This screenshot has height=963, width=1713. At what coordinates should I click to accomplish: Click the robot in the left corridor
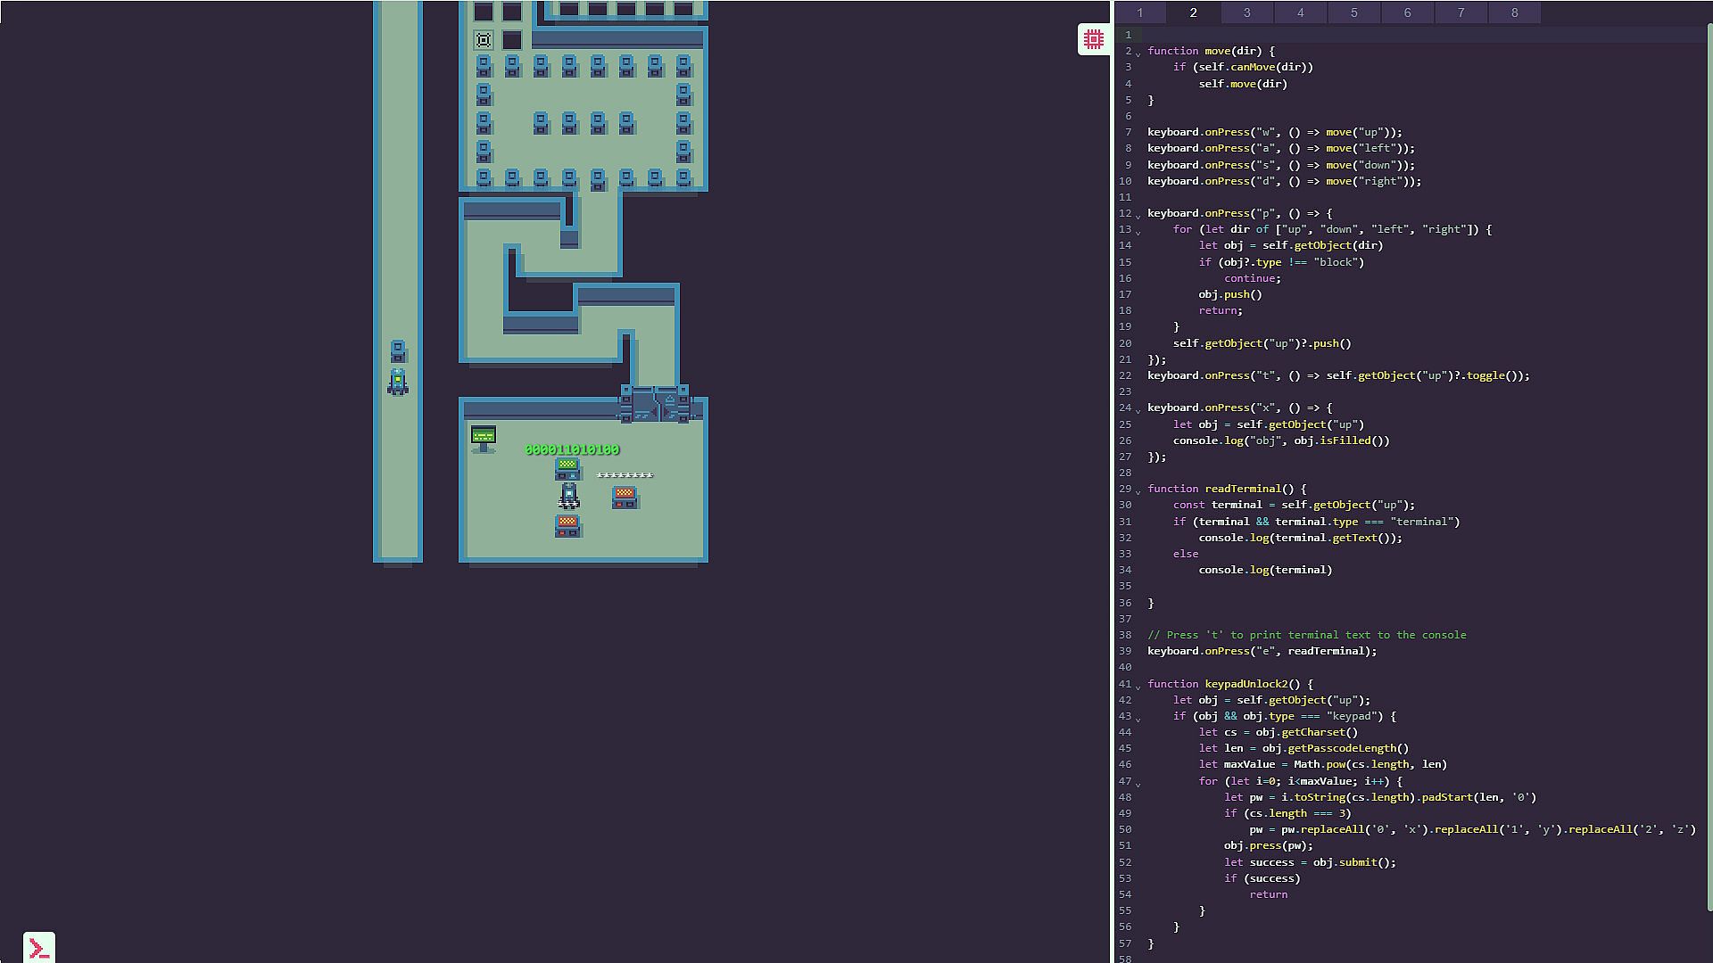coord(398,382)
